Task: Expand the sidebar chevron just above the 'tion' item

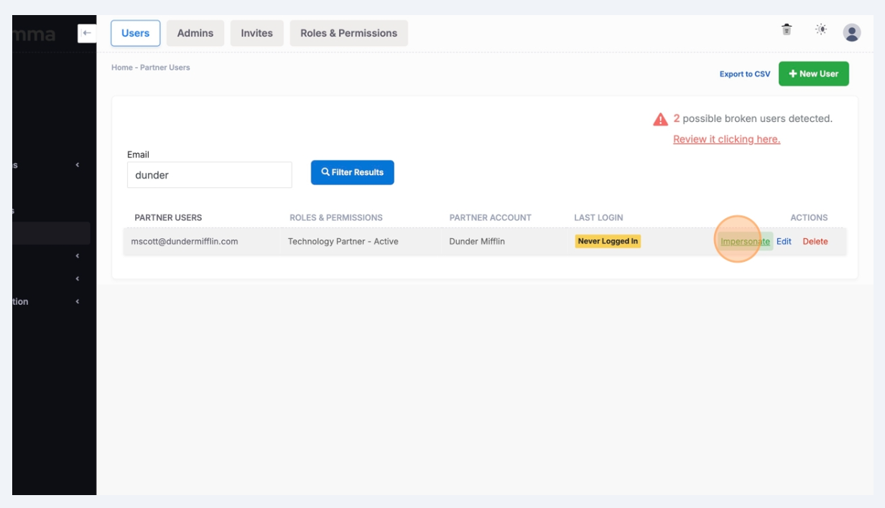Action: coord(78,278)
